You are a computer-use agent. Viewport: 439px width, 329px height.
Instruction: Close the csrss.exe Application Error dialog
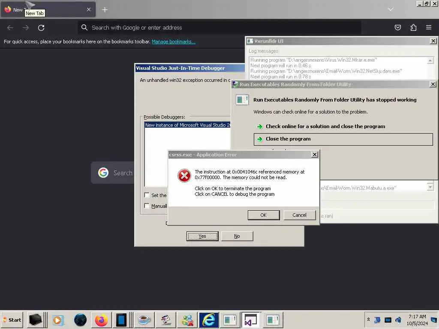click(x=315, y=154)
